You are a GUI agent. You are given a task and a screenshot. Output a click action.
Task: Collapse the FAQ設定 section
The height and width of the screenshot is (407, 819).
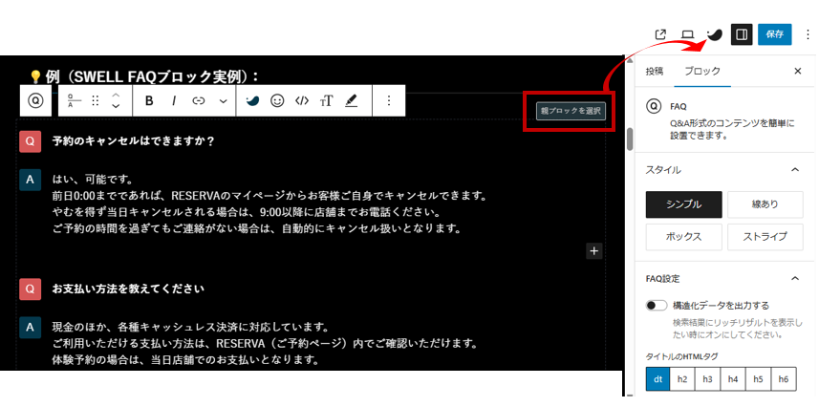[795, 278]
